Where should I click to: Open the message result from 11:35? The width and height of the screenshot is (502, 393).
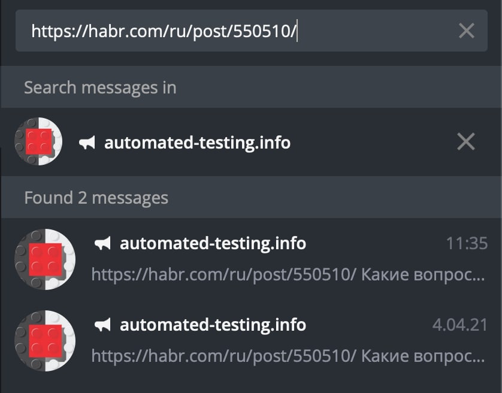[251, 259]
